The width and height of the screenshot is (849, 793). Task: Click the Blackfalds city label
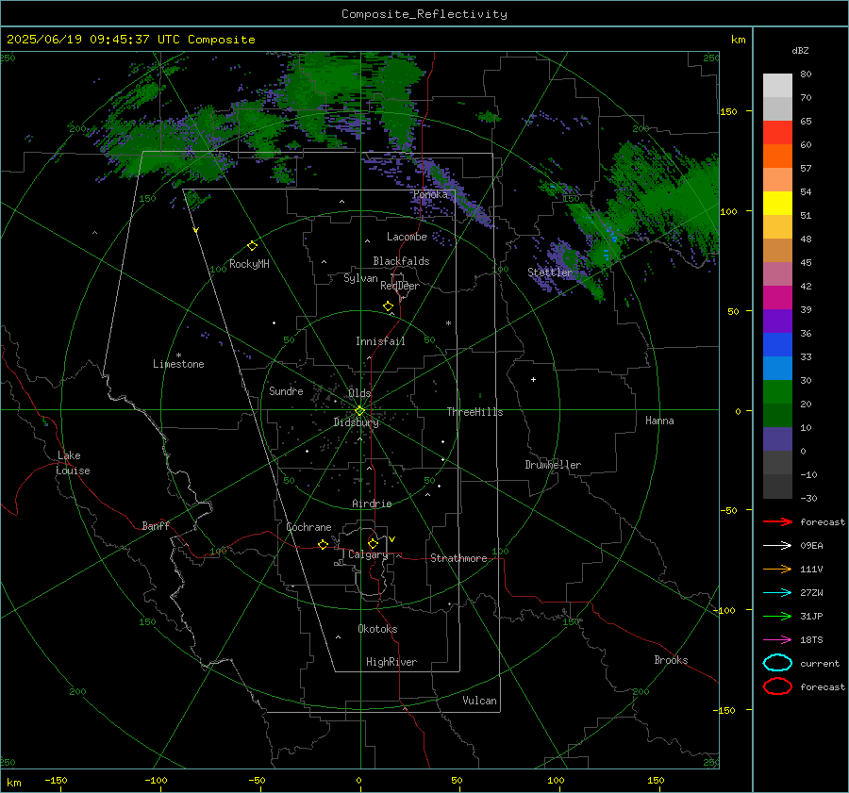point(401,261)
